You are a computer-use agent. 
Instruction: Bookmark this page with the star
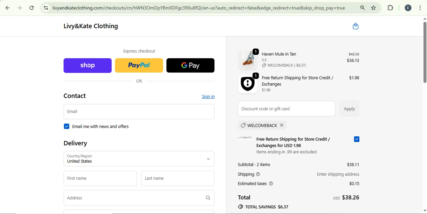pyautogui.click(x=373, y=8)
